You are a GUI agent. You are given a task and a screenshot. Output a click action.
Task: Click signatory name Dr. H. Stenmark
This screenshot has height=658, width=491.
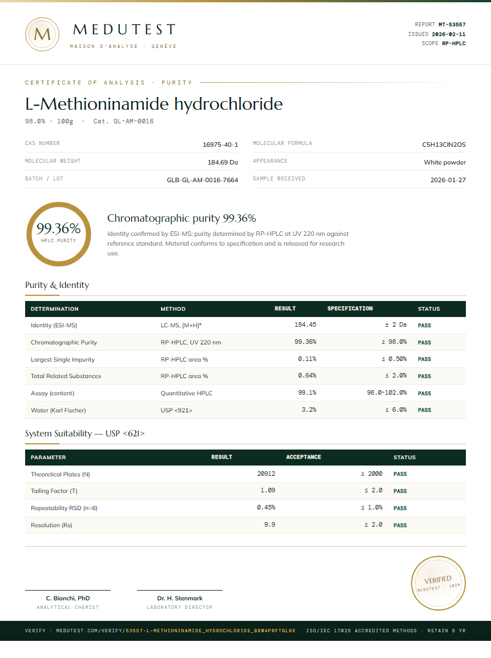(x=180, y=599)
